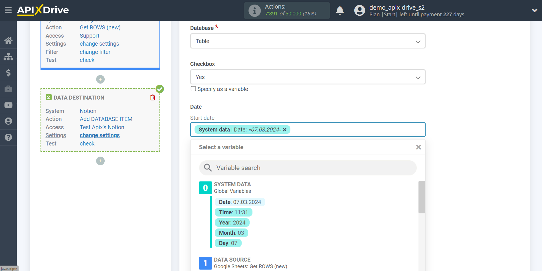Select the Year: 2024 variable
This screenshot has width=542, height=271.
tap(232, 223)
